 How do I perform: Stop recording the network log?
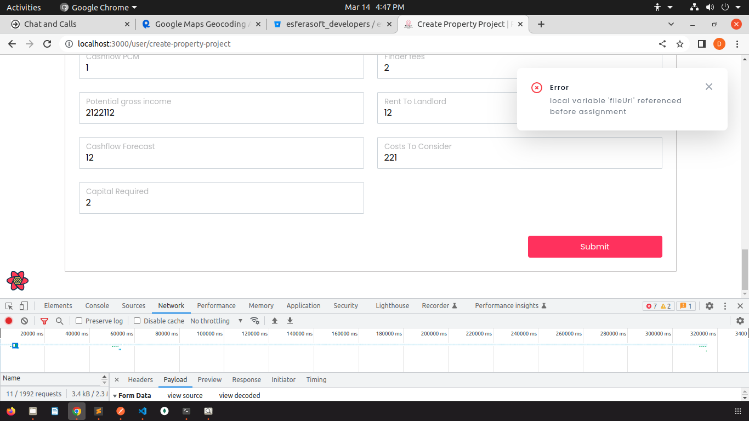[x=9, y=321]
